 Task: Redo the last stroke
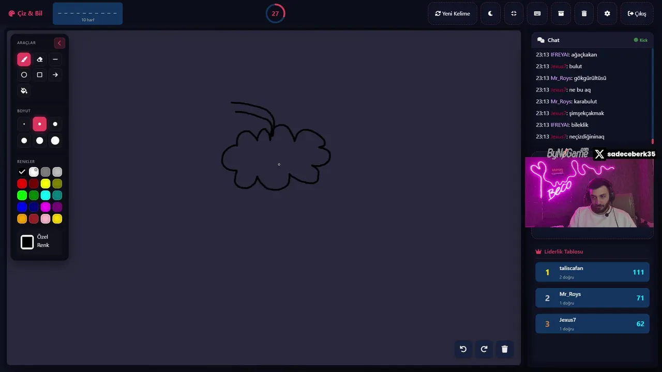484,349
